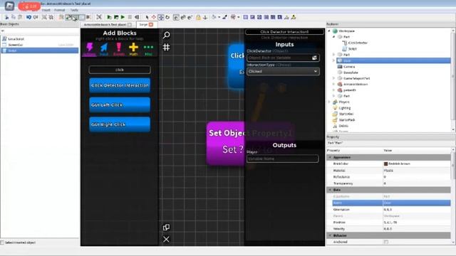Select the Misc three-dots category
Viewport: 456px width, 256px height.
point(148,49)
